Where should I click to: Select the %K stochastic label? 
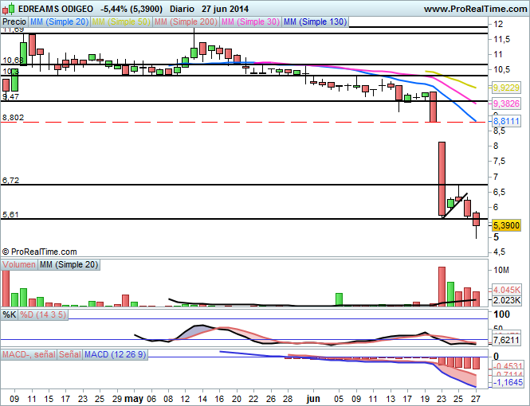click(9, 315)
